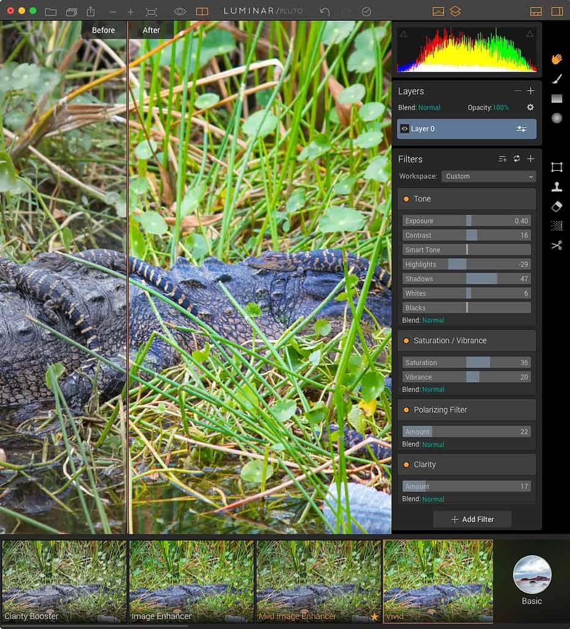Toggle the right side panel visibility

[557, 11]
